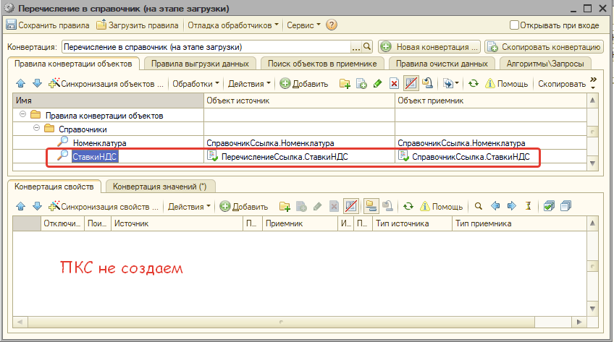Click blue left arrow in properties toolbar
Image resolution: width=614 pixels, height=342 pixels.
(x=495, y=206)
